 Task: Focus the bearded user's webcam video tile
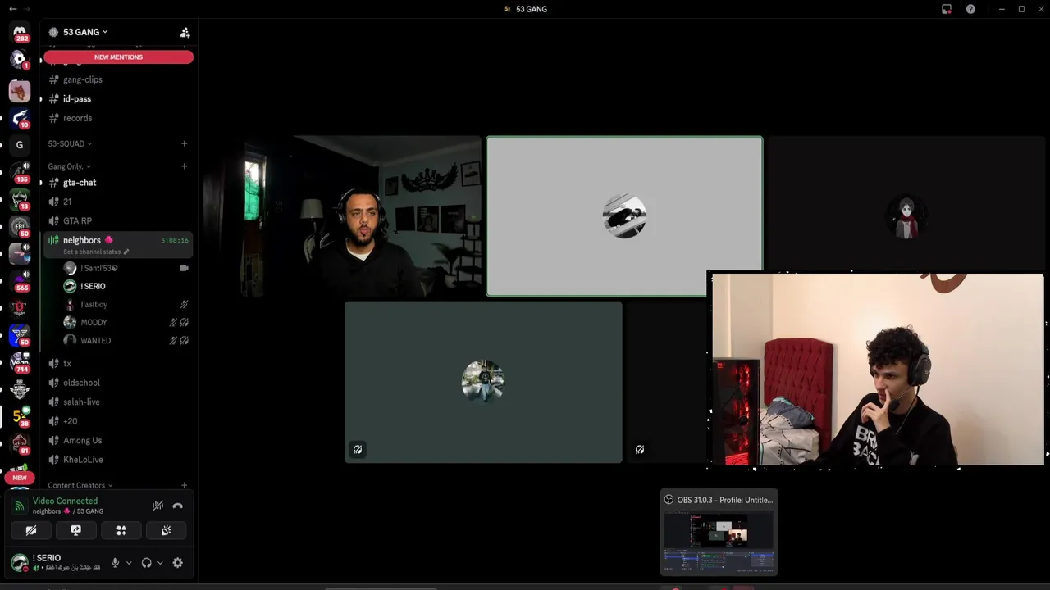342,216
